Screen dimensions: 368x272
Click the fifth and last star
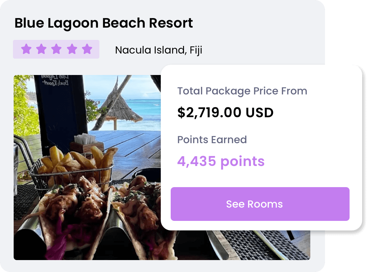(87, 49)
